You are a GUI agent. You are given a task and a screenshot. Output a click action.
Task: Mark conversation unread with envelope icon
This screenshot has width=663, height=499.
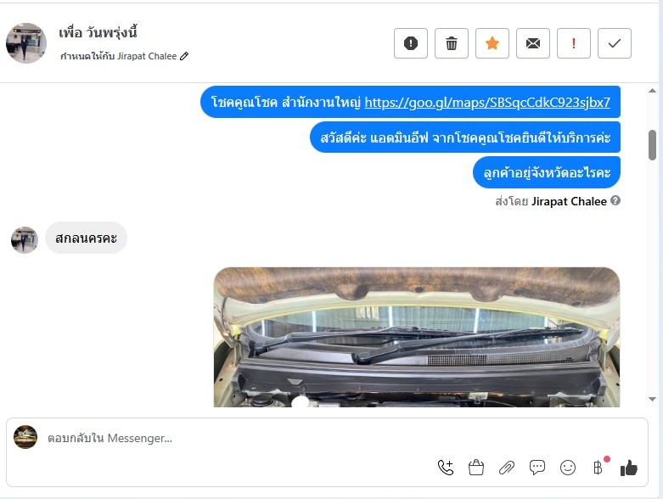(533, 43)
